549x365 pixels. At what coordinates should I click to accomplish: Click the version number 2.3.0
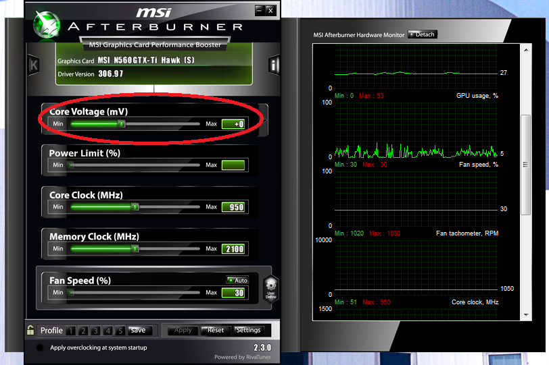click(262, 347)
